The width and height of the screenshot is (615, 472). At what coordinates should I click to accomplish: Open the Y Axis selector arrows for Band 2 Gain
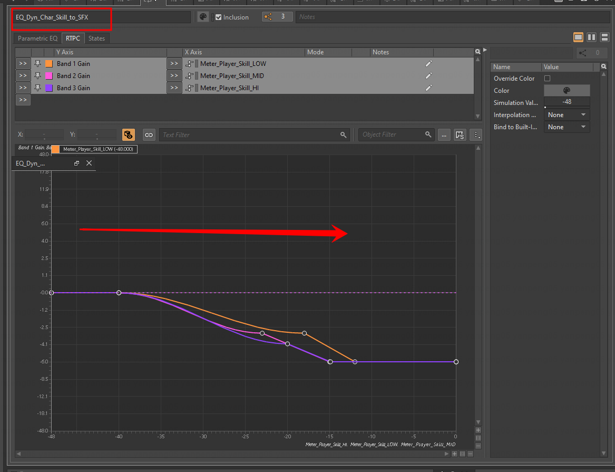tap(23, 76)
